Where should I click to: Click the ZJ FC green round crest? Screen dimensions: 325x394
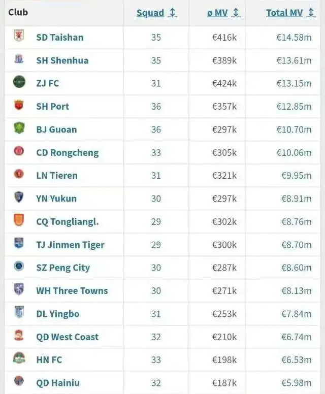19,82
